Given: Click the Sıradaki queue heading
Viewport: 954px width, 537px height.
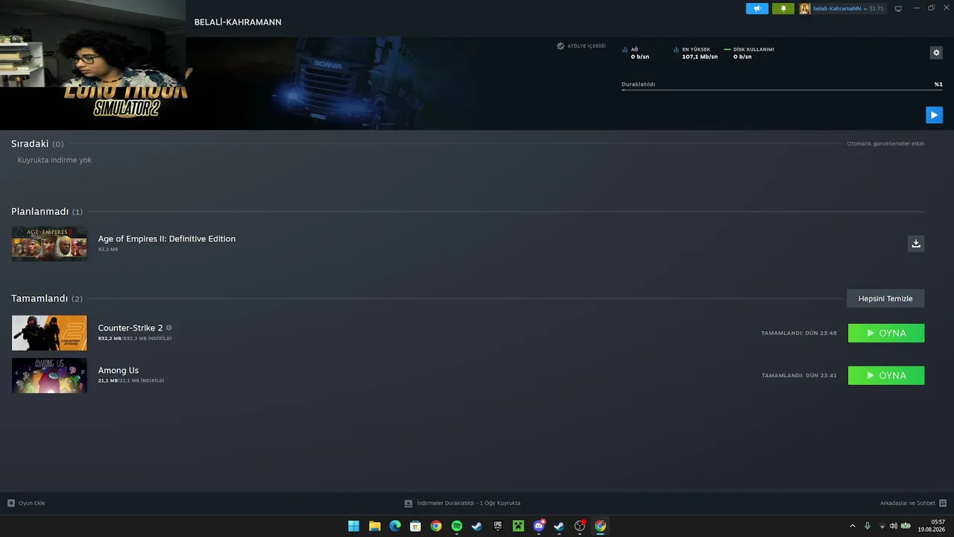Looking at the screenshot, I should click(x=30, y=144).
